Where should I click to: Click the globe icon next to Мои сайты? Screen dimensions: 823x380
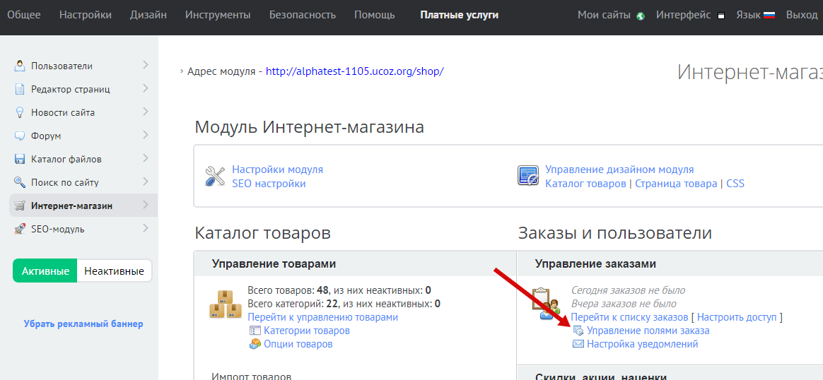point(641,16)
